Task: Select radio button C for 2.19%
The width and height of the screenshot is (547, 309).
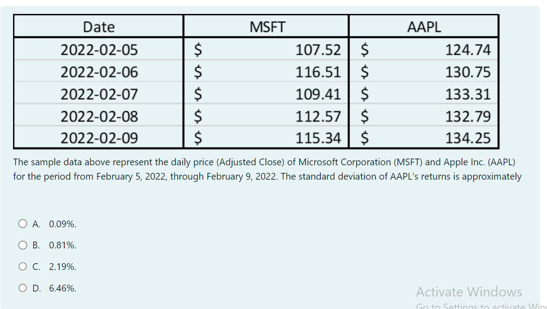Action: [22, 266]
